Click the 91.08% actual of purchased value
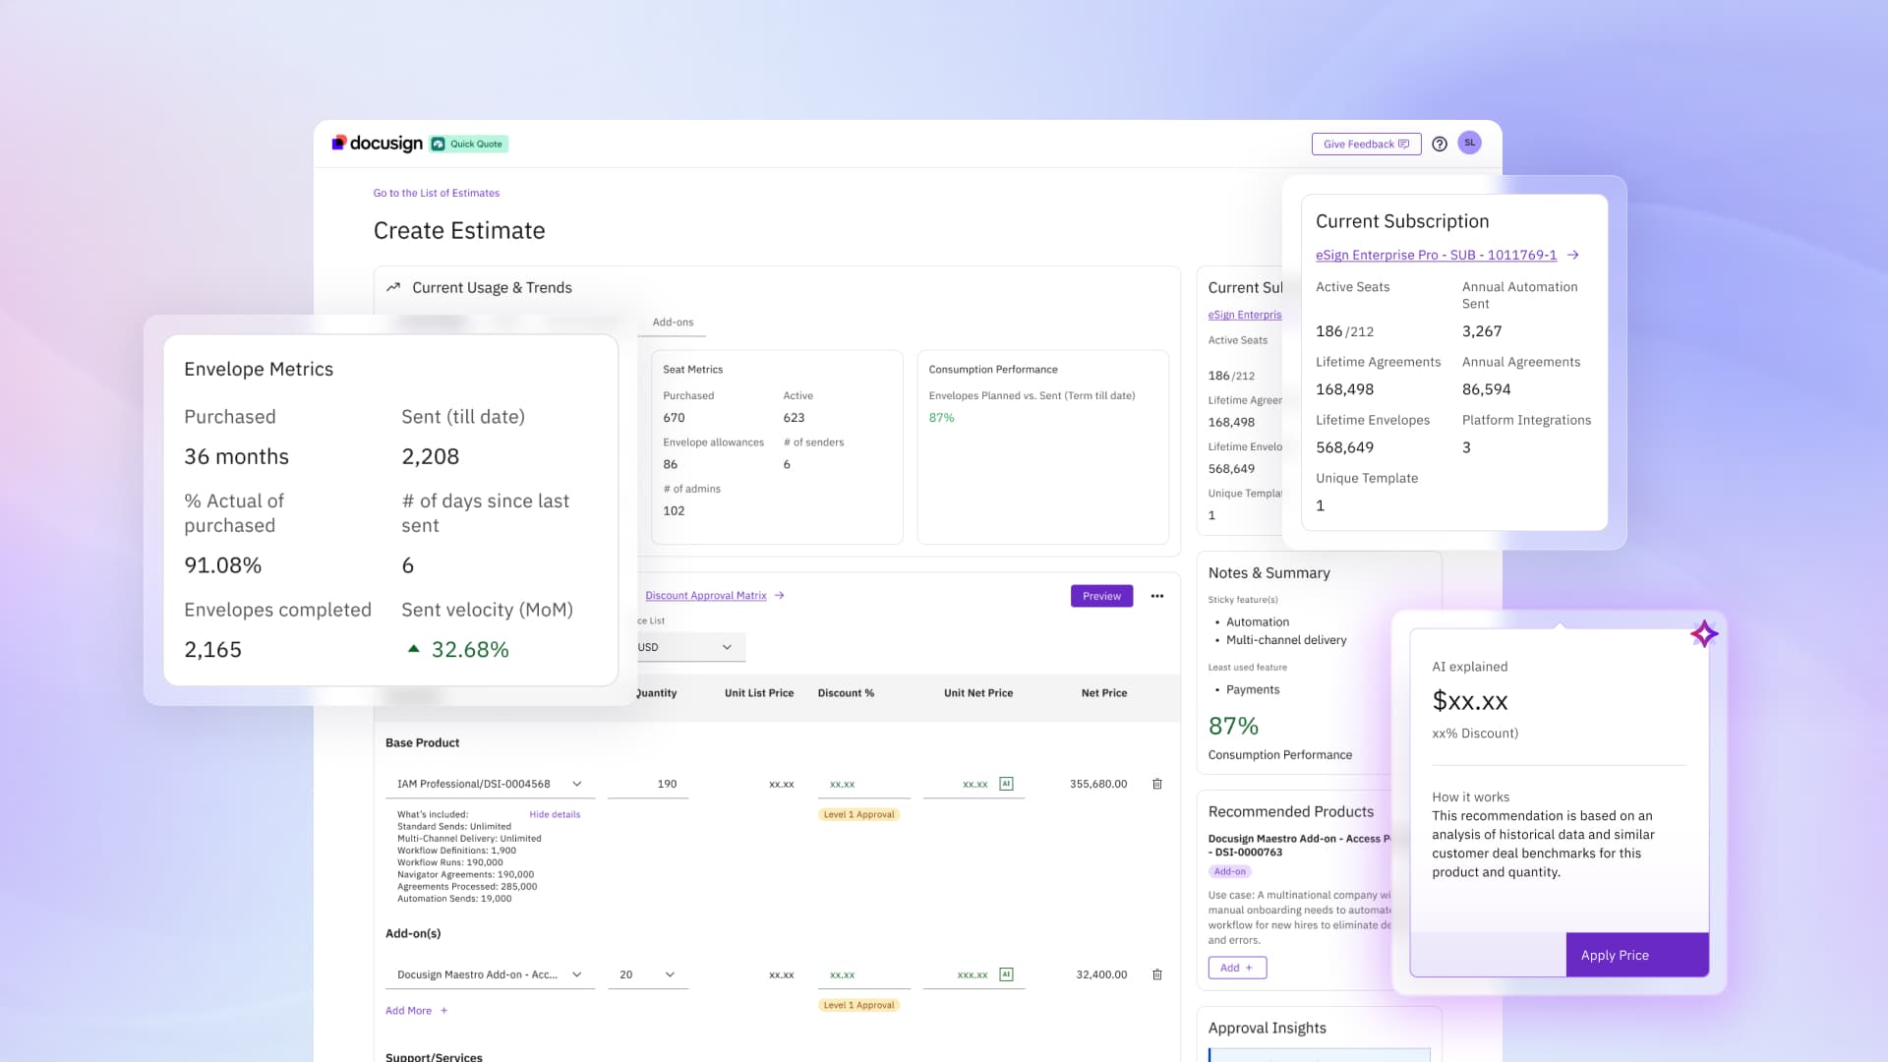 coord(223,565)
